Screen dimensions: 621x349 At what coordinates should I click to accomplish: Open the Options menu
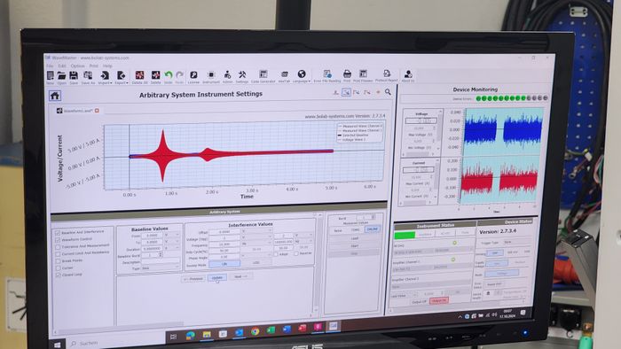[78, 66]
